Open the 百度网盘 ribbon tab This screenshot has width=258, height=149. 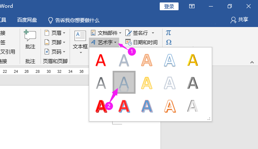27,20
